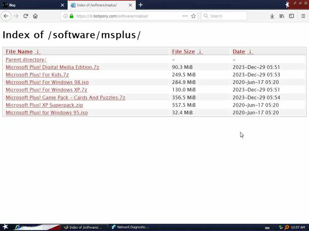Download Microsoft Plus! For Windows 98.iso
The image size is (309, 231).
pyautogui.click(x=47, y=82)
